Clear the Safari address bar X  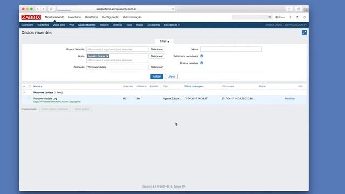(x=173, y=9)
